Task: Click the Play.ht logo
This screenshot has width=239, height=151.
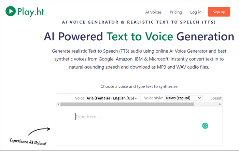Action: coord(25,11)
